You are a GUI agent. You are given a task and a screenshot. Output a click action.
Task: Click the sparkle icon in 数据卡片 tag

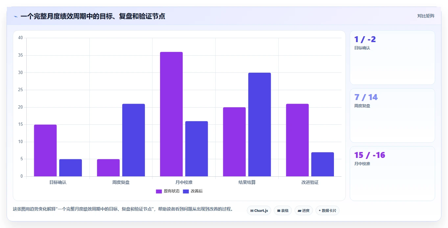(x=320, y=211)
